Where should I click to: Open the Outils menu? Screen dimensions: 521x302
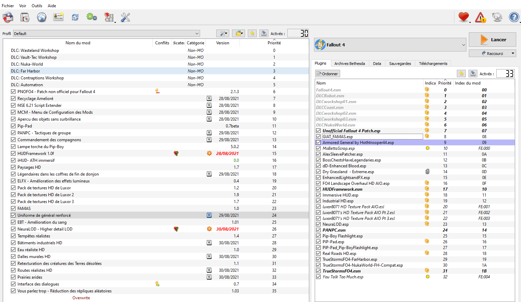37,6
